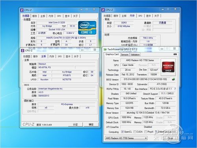Image resolution: width=197 pixels, height=148 pixels.
Task: Click the PCI-Express graphic interface version field
Action: click(x=67, y=104)
